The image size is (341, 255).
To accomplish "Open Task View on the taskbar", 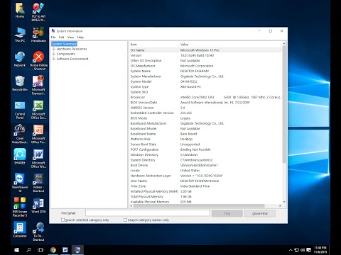I will (x=40, y=250).
